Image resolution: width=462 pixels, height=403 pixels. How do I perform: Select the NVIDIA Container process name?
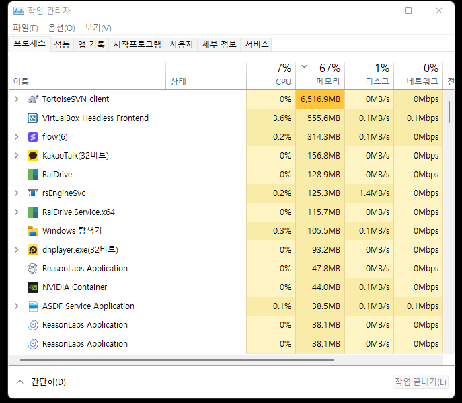click(75, 287)
